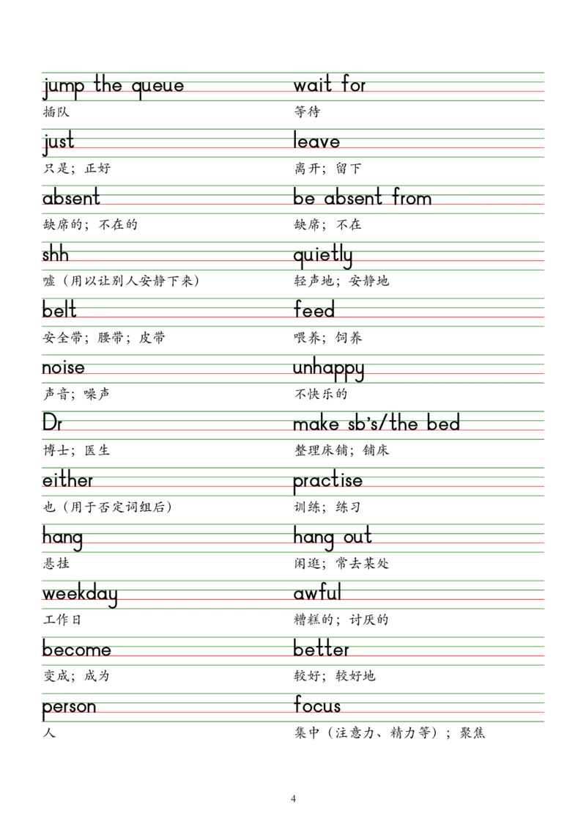Click the abbreviation "Dr"

point(51,423)
